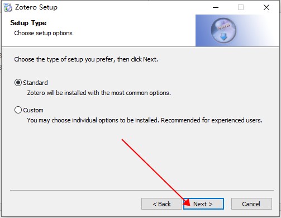Click 'Choose the type of setup' instruction text

point(86,59)
